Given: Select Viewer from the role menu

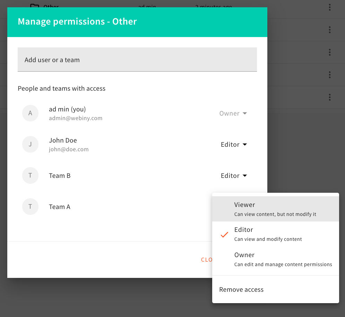Looking at the screenshot, I should [x=244, y=205].
